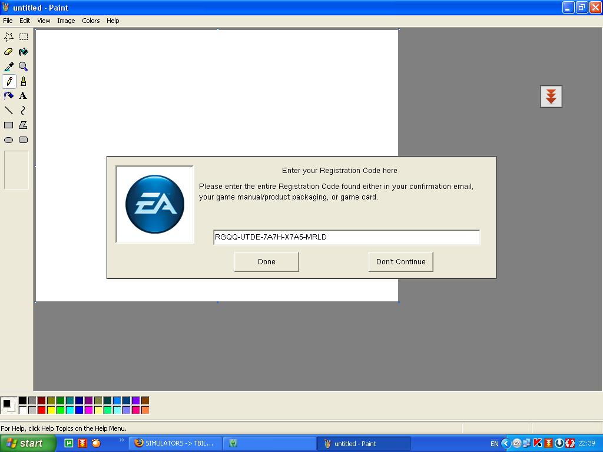The image size is (603, 452).
Task: Switch to the SIMULATORS Firefox taskbar window
Action: [x=175, y=444]
